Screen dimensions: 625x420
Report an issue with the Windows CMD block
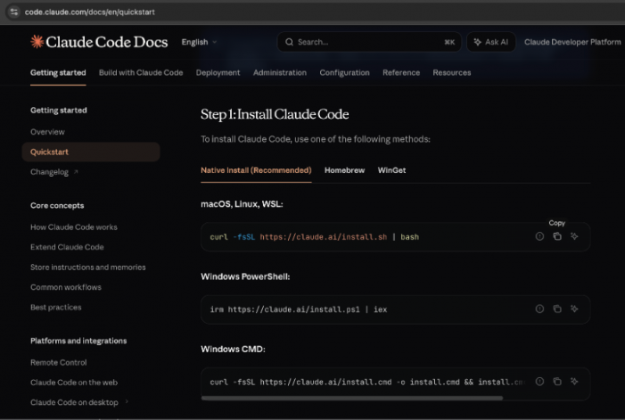click(x=539, y=382)
